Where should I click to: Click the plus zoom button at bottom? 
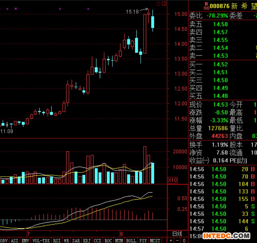point(171,240)
